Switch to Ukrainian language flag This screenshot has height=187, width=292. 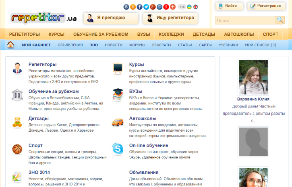tap(189, 7)
